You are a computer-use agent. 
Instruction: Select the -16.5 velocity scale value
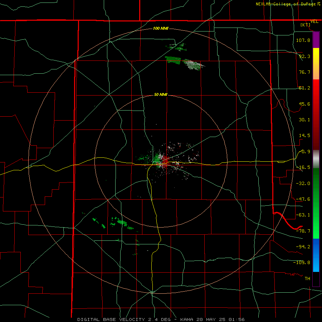[x=303, y=167]
